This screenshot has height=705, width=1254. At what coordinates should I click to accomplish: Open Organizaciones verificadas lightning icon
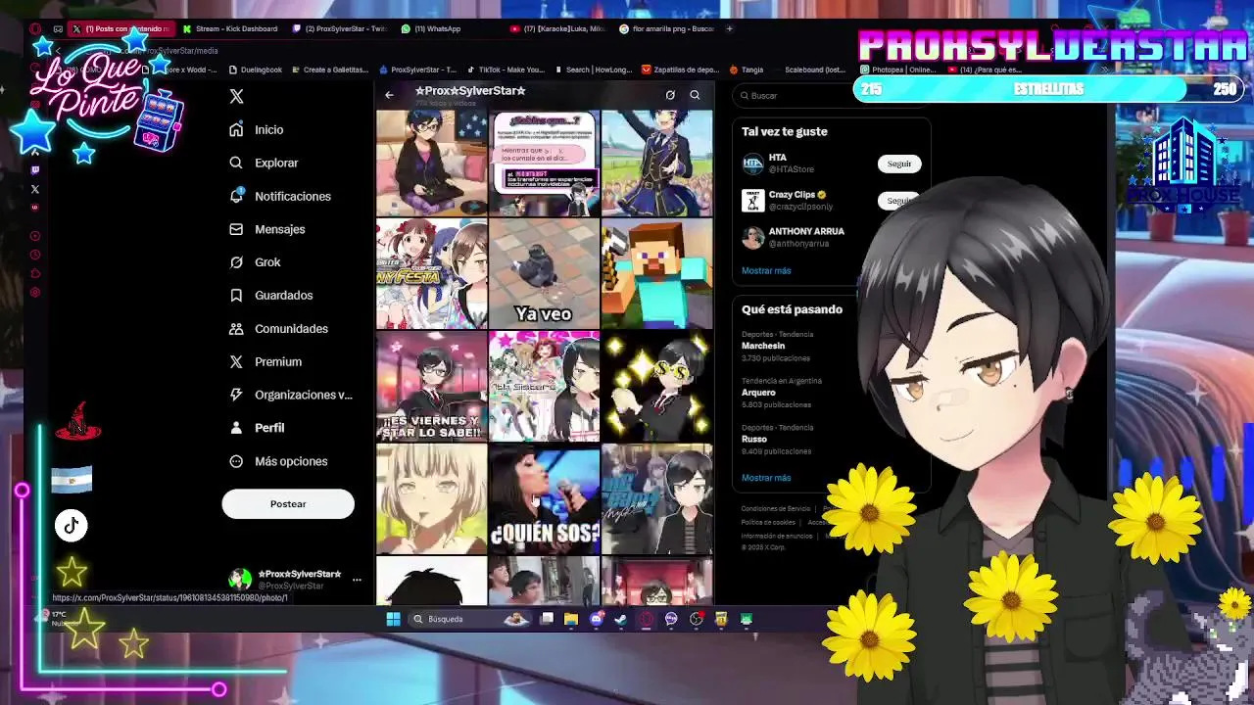pos(236,395)
